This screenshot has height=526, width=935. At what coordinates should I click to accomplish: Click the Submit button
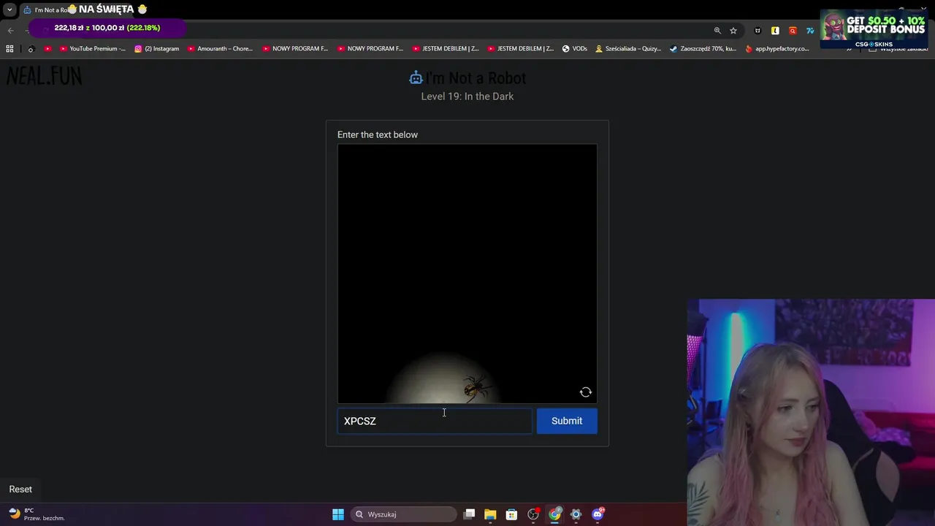[x=567, y=421]
